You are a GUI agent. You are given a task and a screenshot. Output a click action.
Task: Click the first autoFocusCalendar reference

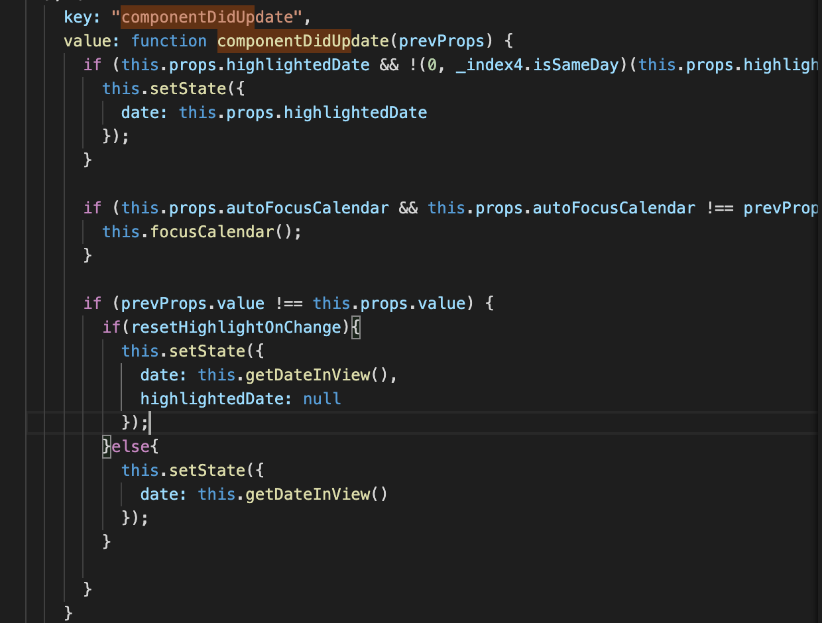308,207
